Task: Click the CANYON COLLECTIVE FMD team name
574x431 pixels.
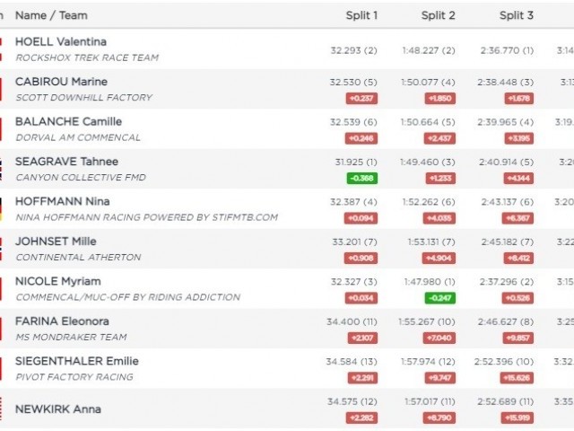Action: [81, 178]
